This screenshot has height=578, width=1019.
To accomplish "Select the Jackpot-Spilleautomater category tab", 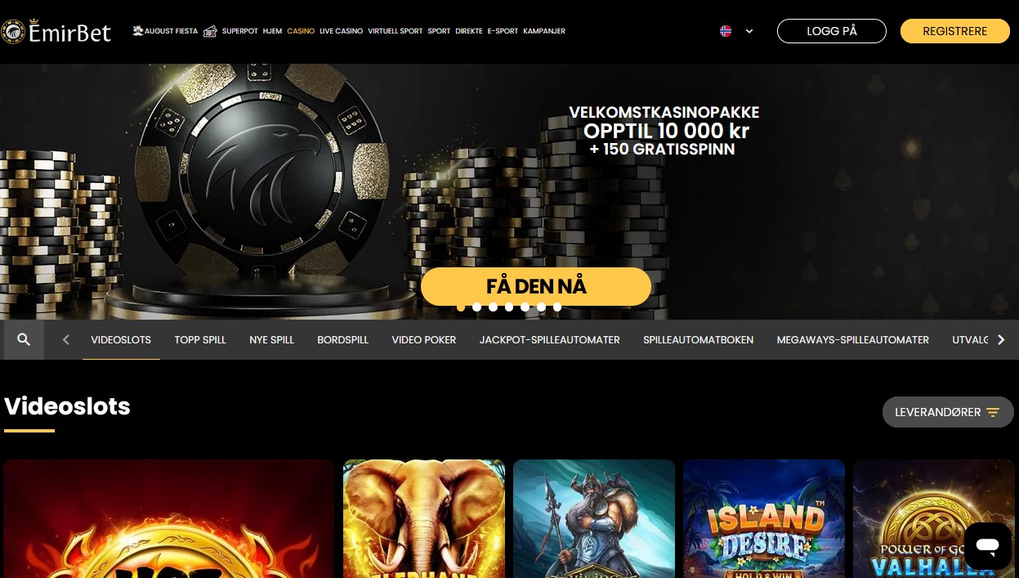I will [550, 339].
